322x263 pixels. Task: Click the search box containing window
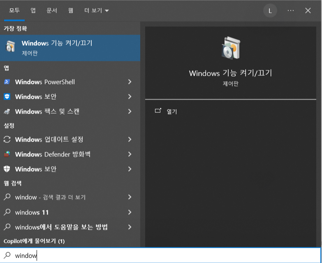(160, 255)
